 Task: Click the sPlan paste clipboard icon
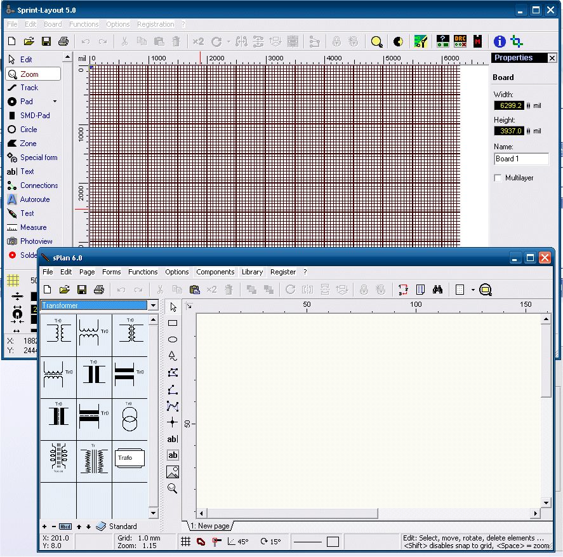tap(194, 290)
